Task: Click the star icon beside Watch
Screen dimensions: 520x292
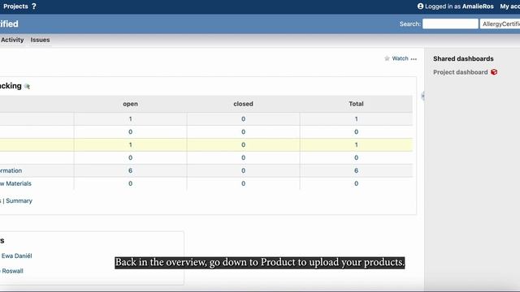Action: [387, 58]
